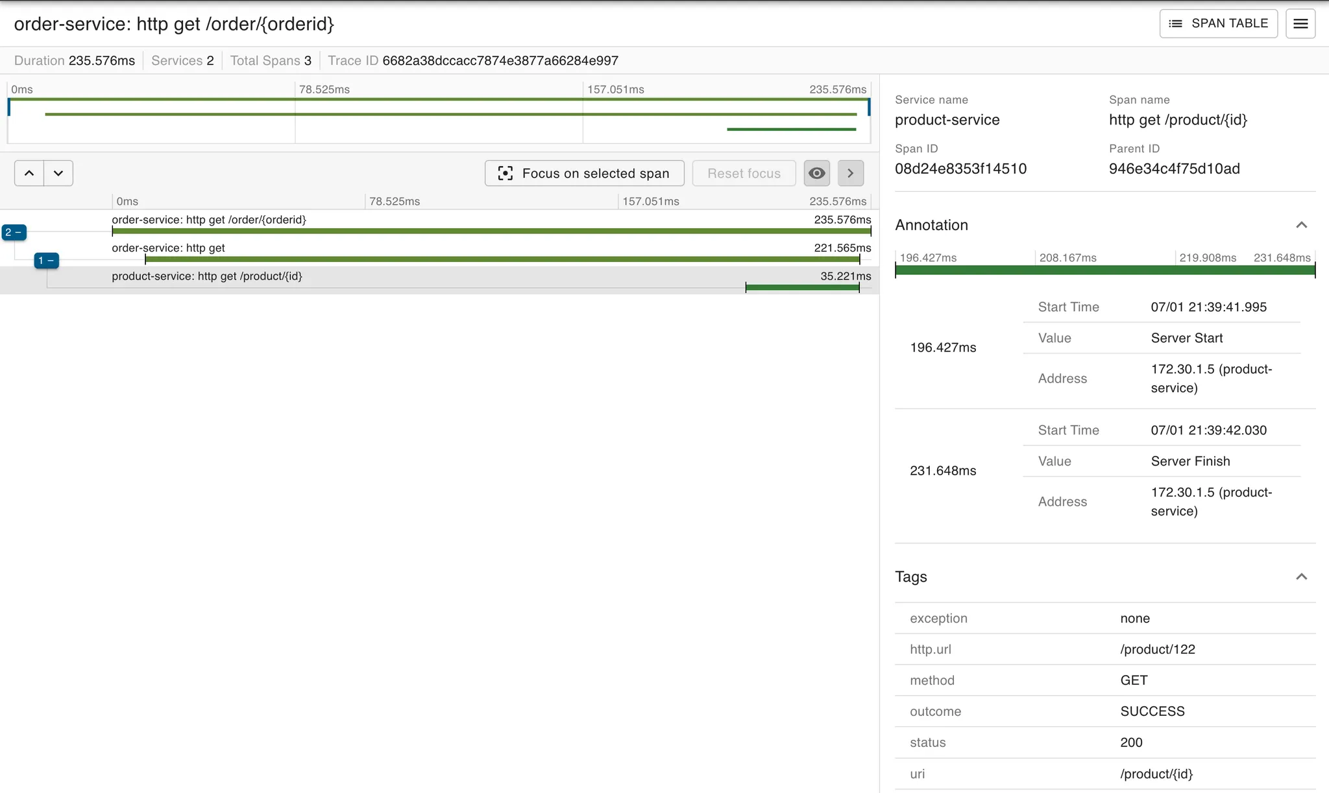This screenshot has height=793, width=1329.
Task: Toggle the eye visibility icon
Action: (x=816, y=173)
